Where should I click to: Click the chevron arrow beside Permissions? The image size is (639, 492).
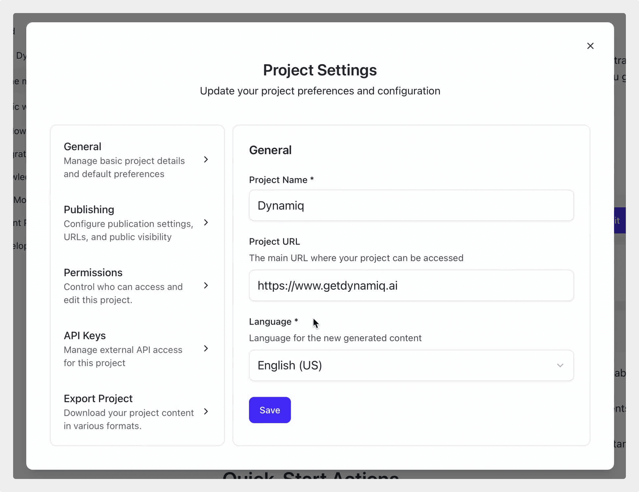point(206,286)
